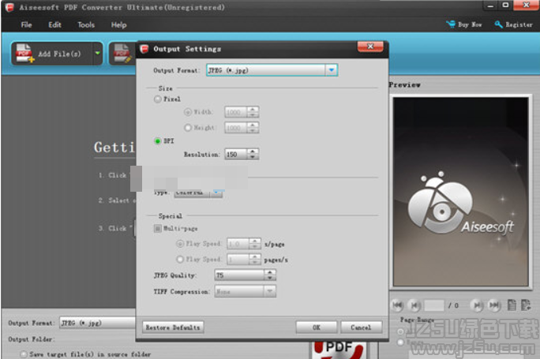Select Play Speed s/page radio button

180,244
